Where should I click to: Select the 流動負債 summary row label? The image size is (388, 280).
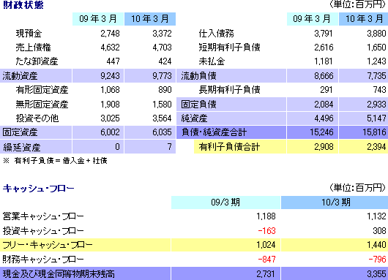coord(198,75)
